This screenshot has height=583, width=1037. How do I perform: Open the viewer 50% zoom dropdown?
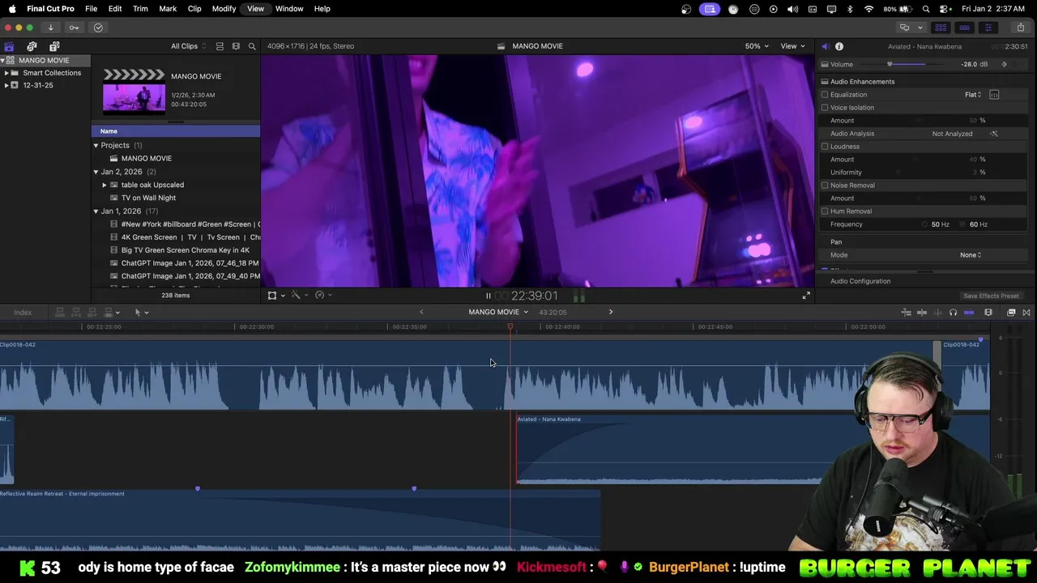[757, 46]
